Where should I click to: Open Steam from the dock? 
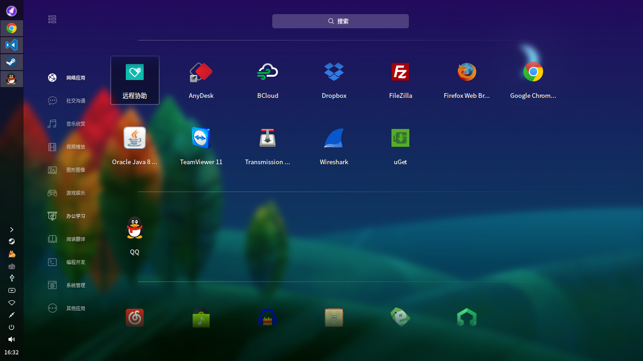point(12,62)
